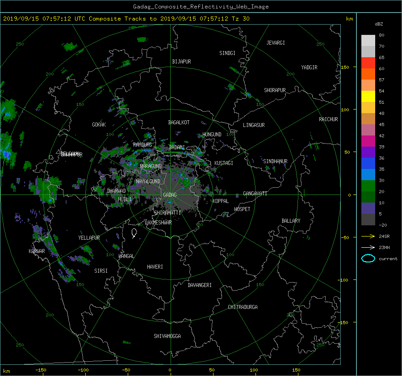Click the white 23MN arrow legend icon
Viewport: 402px width, 376px height.
coord(368,247)
